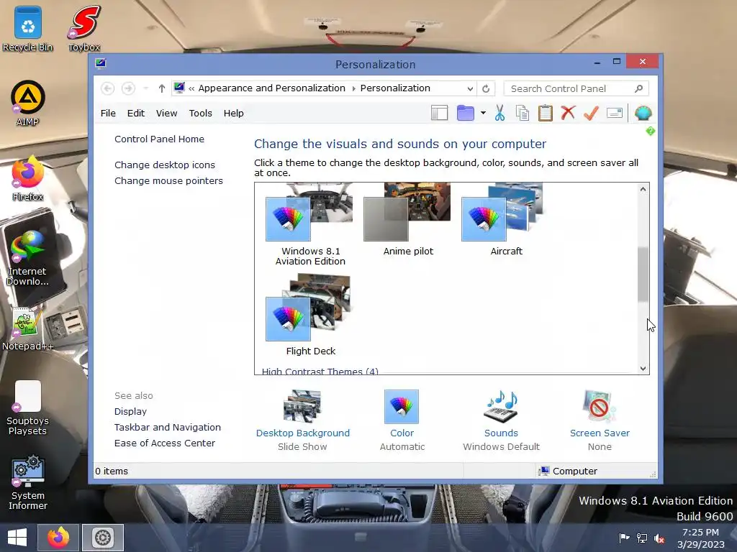Select the Windows 8.1 Aviation Edition theme

pyautogui.click(x=310, y=225)
